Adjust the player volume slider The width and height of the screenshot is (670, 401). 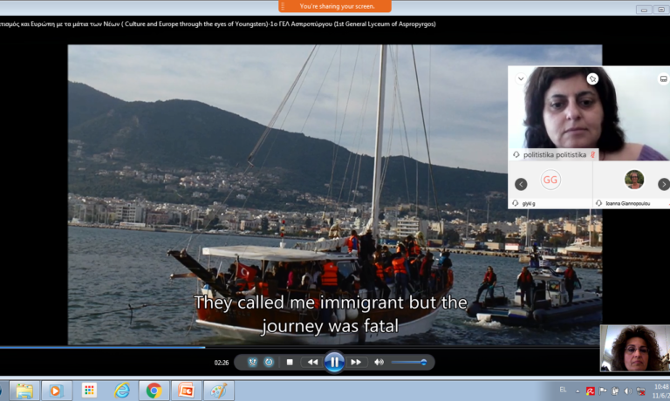pyautogui.click(x=408, y=362)
